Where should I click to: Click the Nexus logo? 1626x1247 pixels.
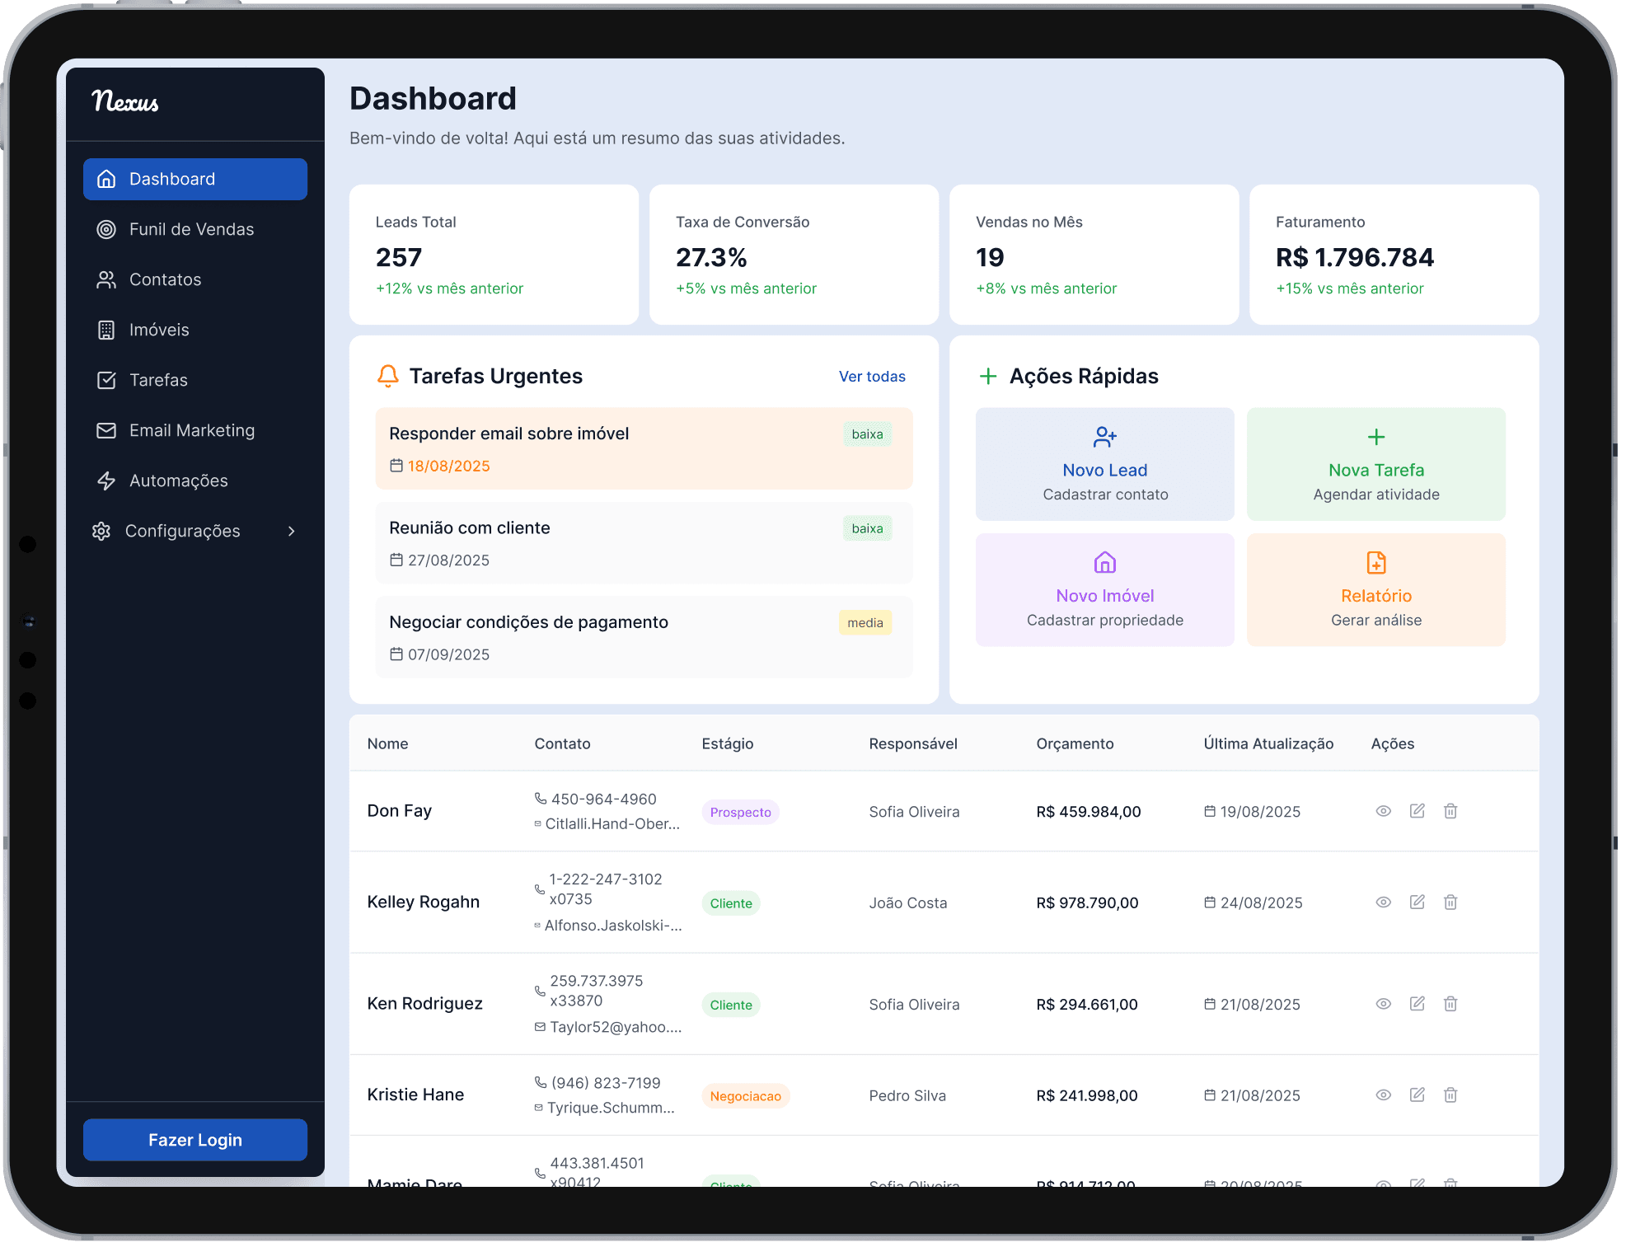(x=125, y=101)
